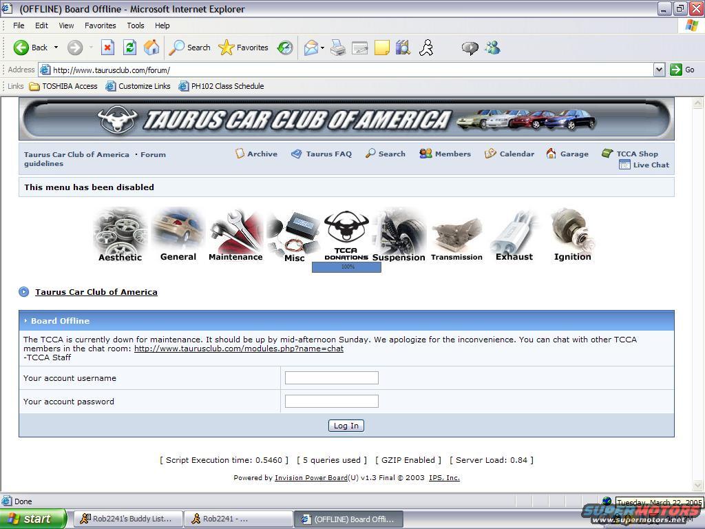Open the Maintenance forum category image
Screen dimensions: 705x529
[x=235, y=236]
